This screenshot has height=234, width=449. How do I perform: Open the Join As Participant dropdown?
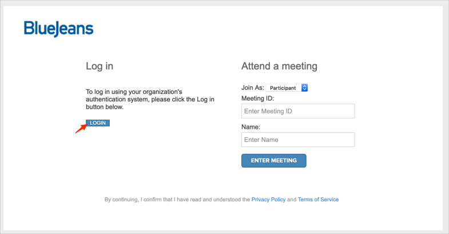point(287,88)
